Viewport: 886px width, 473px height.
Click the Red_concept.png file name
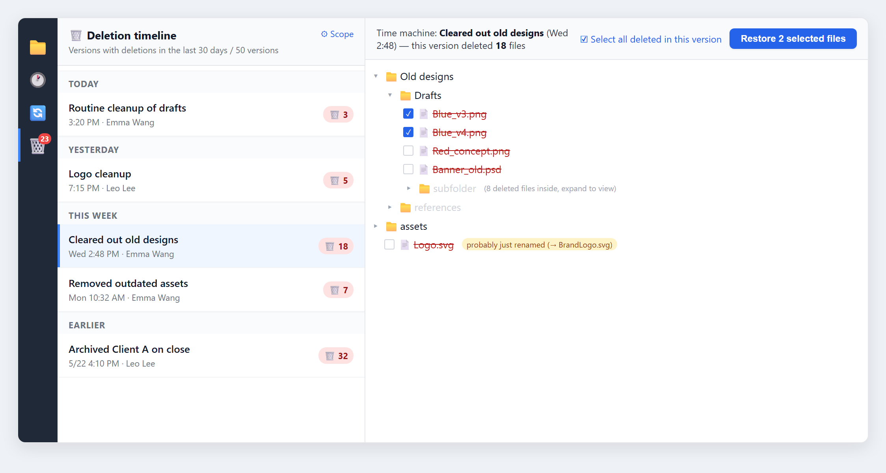tap(471, 151)
